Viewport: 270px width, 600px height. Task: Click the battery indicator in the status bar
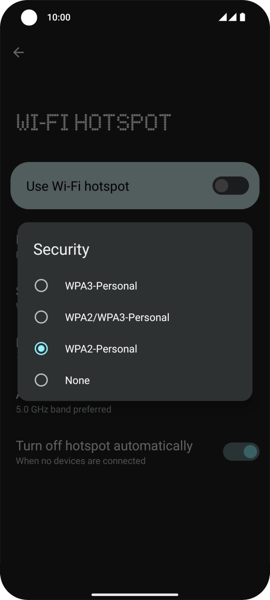(x=242, y=17)
